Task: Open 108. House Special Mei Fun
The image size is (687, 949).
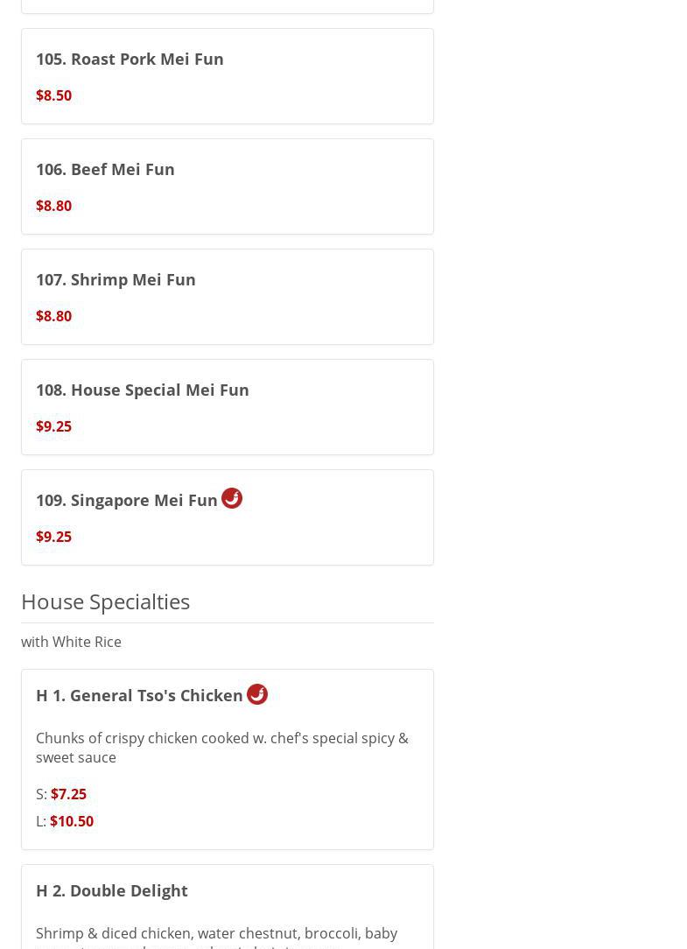Action: pos(142,390)
